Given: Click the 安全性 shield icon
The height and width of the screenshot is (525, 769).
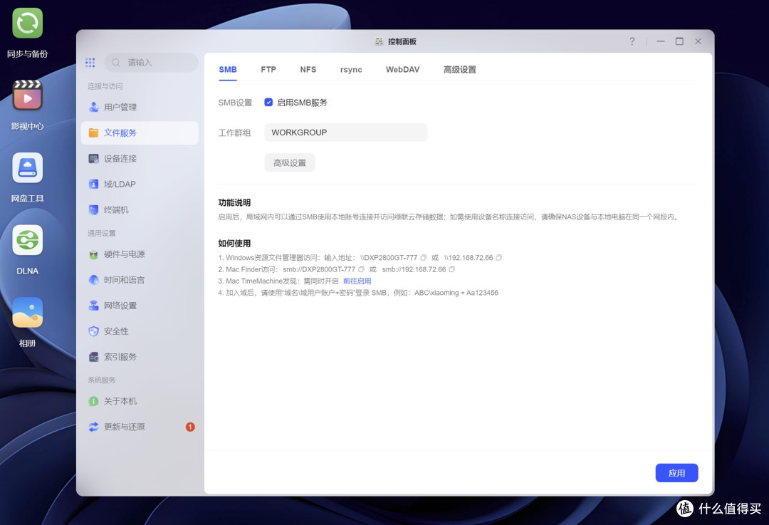Looking at the screenshot, I should 94,331.
